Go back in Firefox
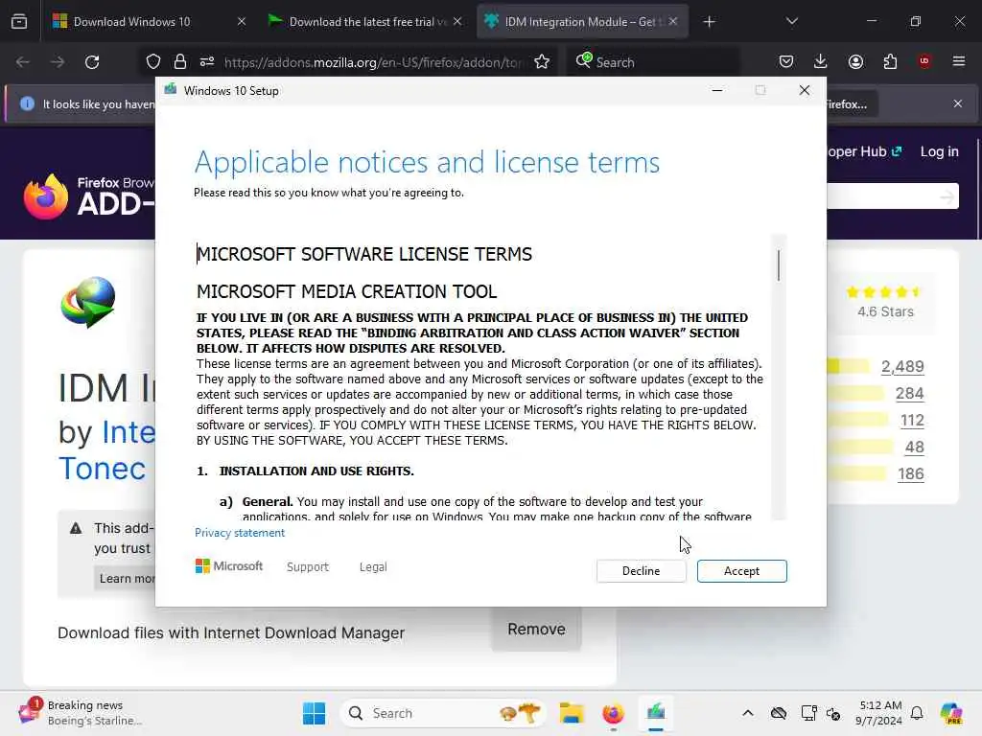Screen dimensions: 982x736 [x=23, y=62]
